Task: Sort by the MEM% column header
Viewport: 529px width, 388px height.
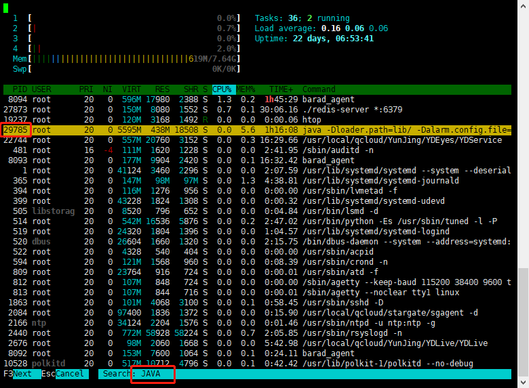Action: pyautogui.click(x=244, y=89)
